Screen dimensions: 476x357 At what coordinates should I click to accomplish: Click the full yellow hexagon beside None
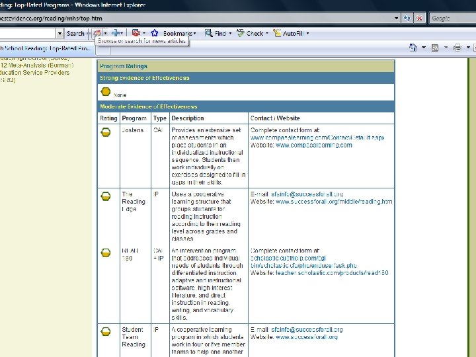[106, 91]
